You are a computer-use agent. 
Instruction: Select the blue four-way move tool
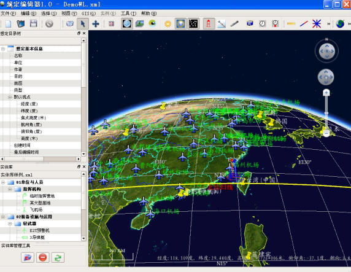(96, 23)
